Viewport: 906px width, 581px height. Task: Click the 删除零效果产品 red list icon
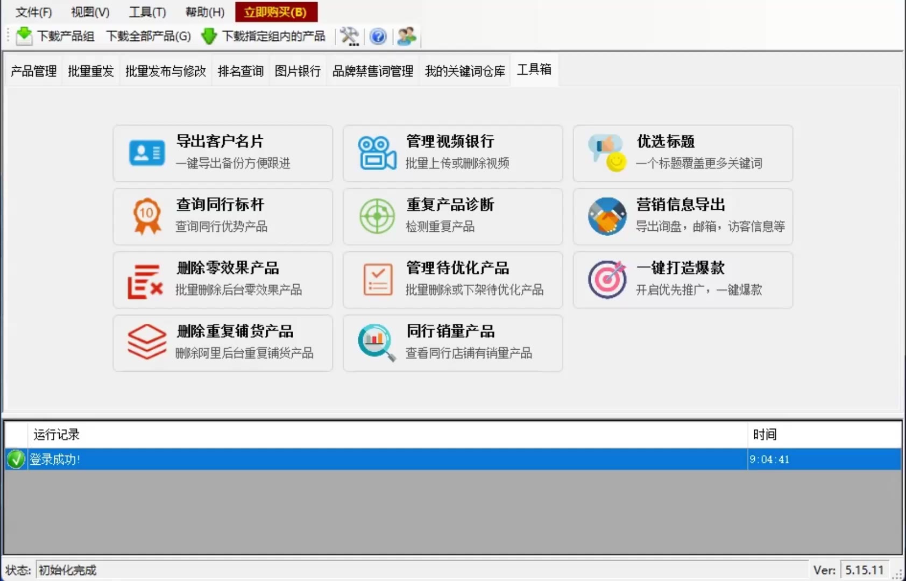point(145,281)
